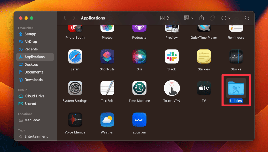Click the System Settings name label

(75, 101)
